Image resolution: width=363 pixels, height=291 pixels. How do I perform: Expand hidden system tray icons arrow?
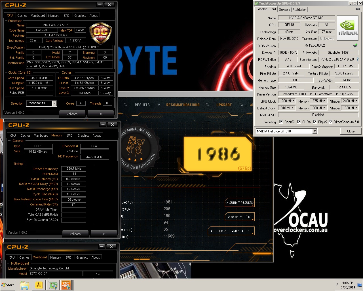pyautogui.click(x=337, y=284)
